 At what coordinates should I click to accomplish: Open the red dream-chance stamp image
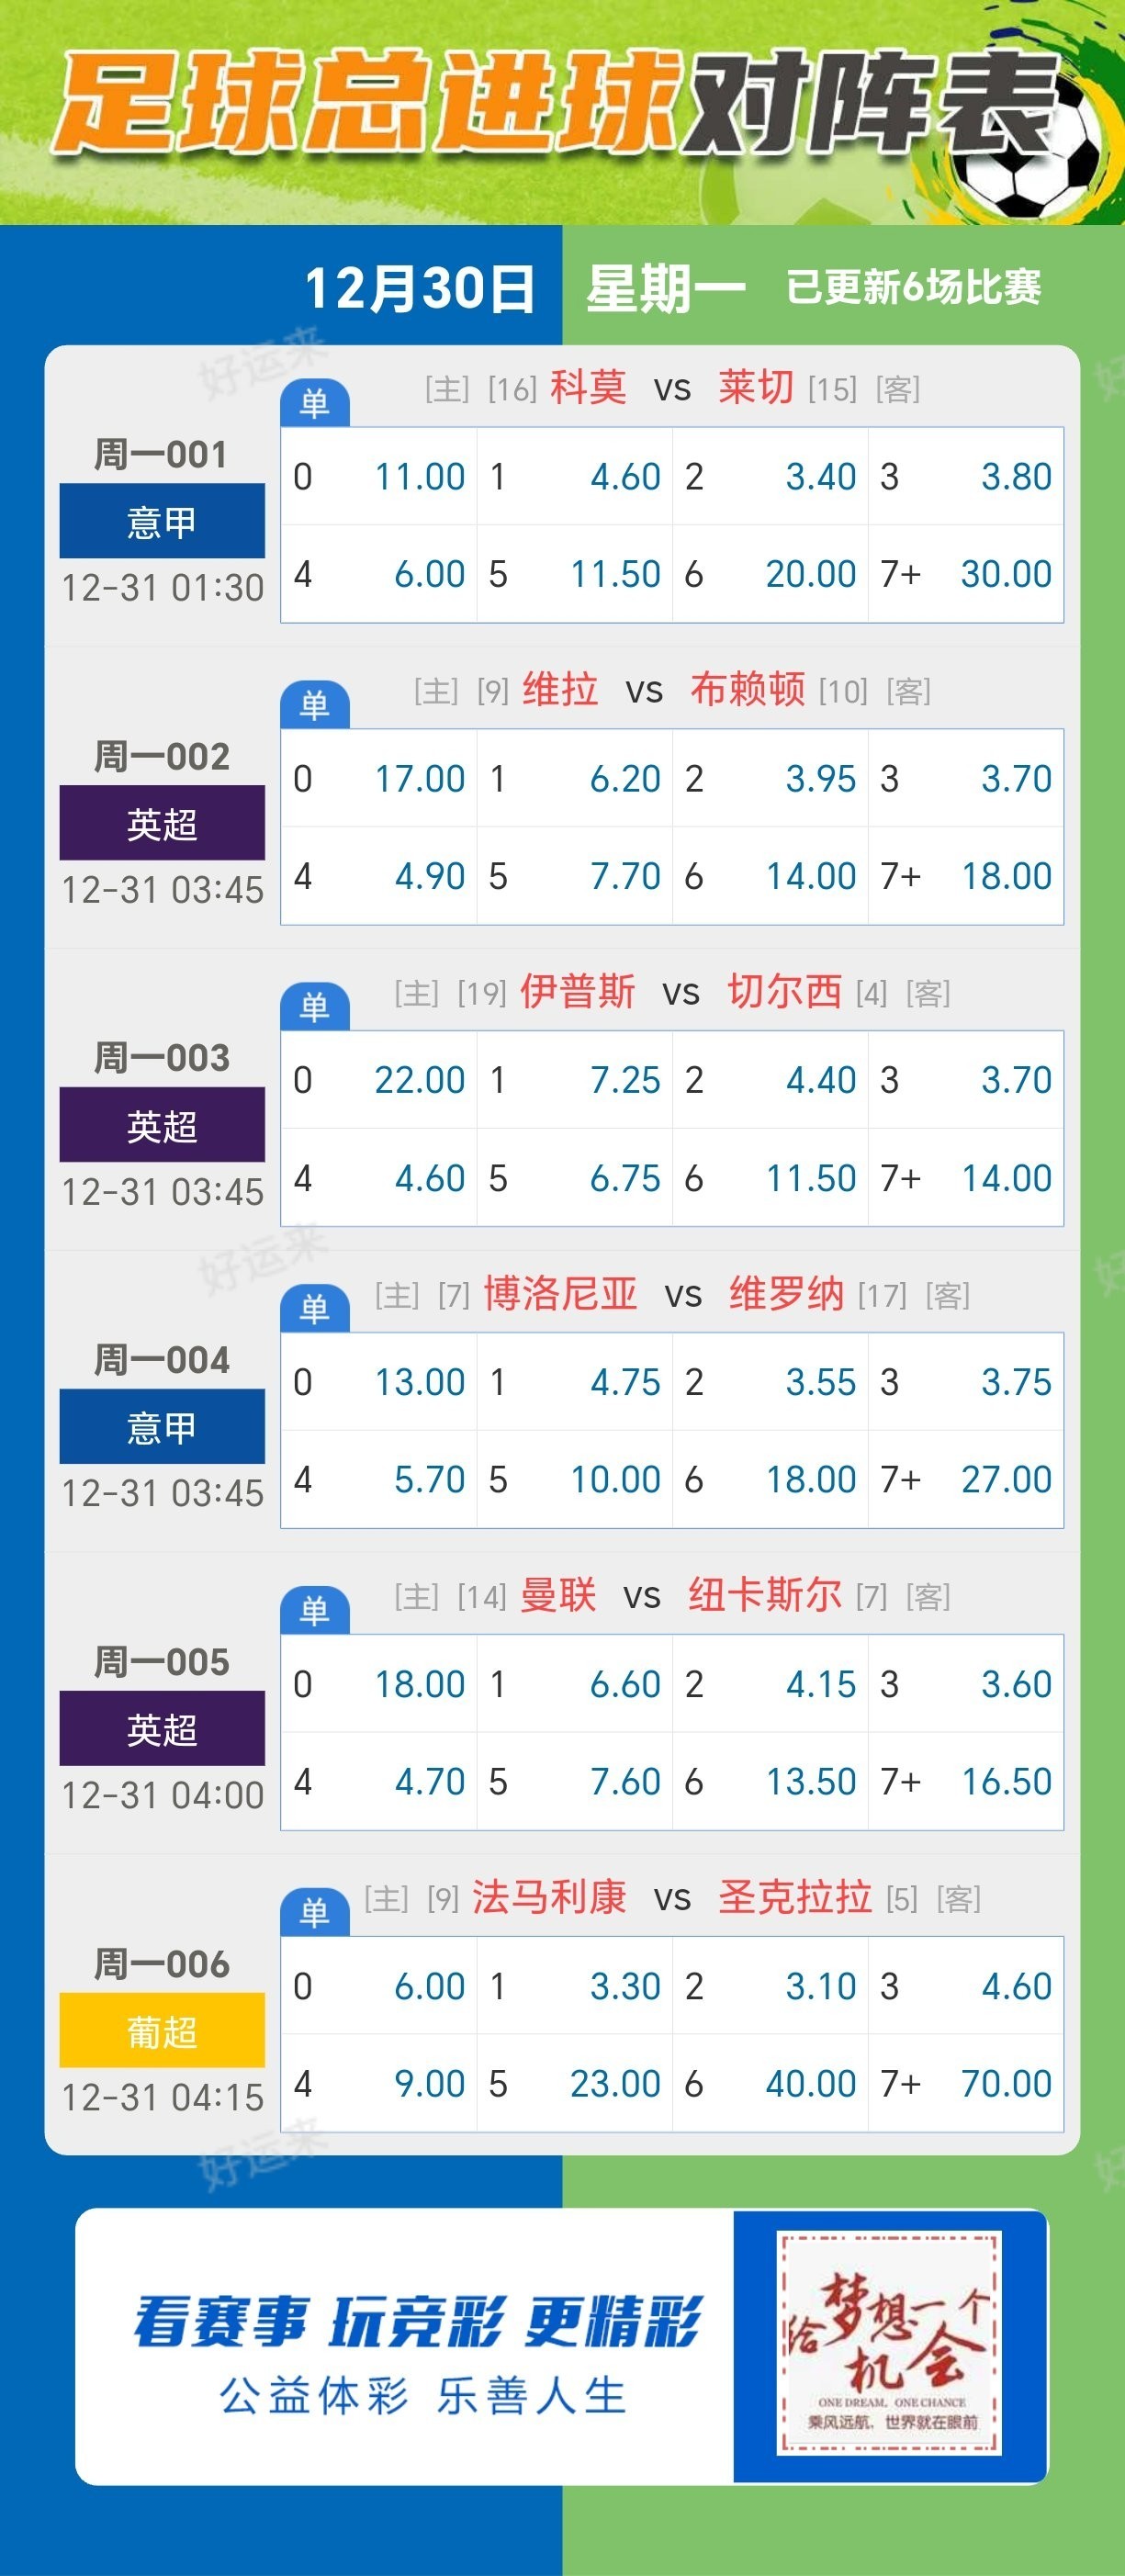889,2343
